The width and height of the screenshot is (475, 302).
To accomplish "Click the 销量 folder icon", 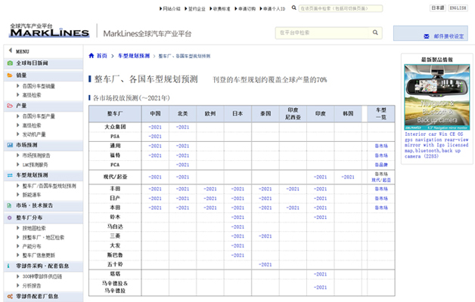I will [10, 75].
